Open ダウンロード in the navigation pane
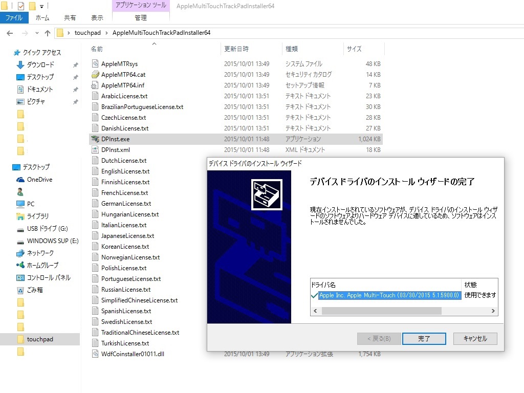The height and width of the screenshot is (393, 524). 40,64
